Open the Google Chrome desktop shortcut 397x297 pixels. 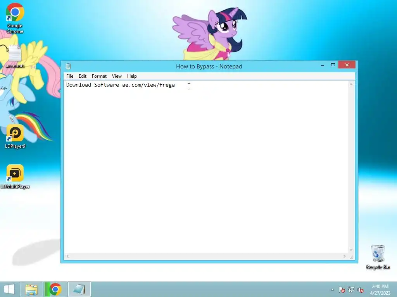point(15,18)
